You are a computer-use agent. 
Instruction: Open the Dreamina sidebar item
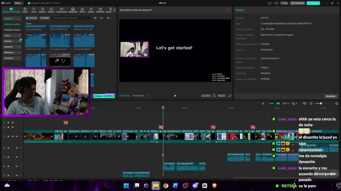pos(12,58)
